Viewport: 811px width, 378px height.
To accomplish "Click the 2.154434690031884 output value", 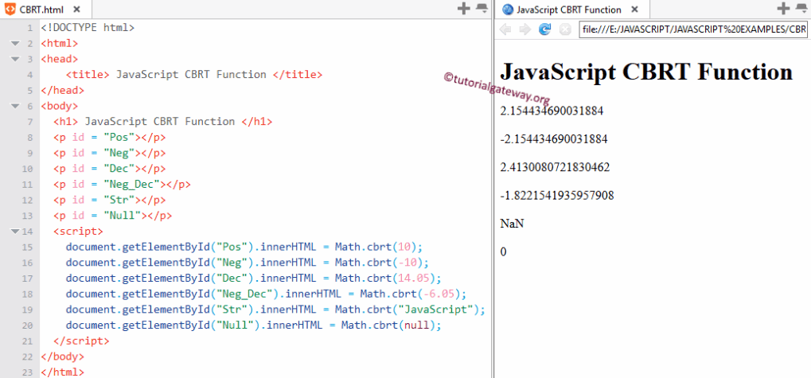I will pos(552,111).
